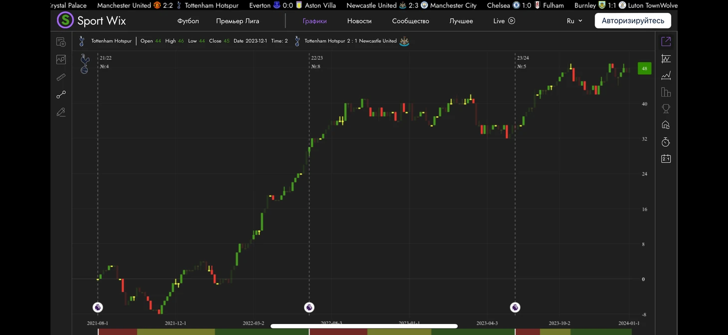
Task: Select the ruler measurement tool
Action: coord(61,77)
